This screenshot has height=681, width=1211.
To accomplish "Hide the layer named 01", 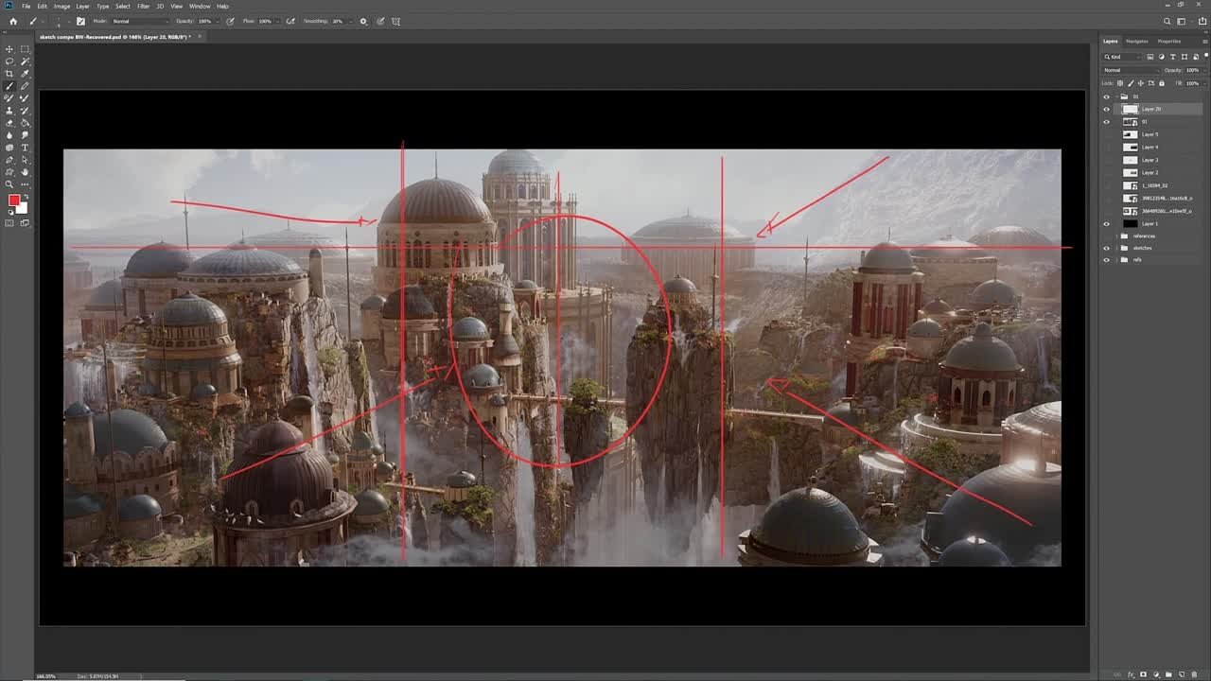I will click(1107, 121).
